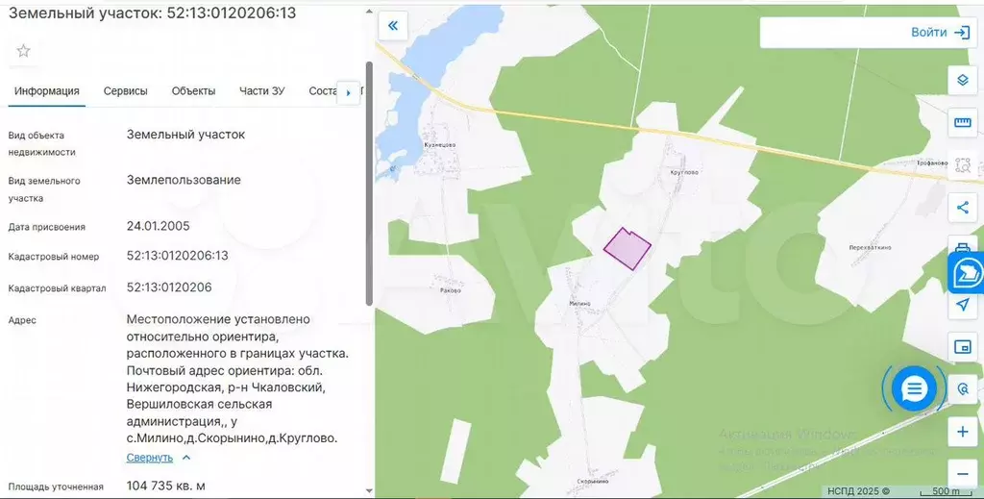Click the Вид объекта недвижимости label
The width and height of the screenshot is (984, 499).
(x=41, y=143)
